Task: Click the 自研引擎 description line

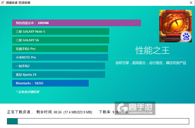Action: [151, 63]
